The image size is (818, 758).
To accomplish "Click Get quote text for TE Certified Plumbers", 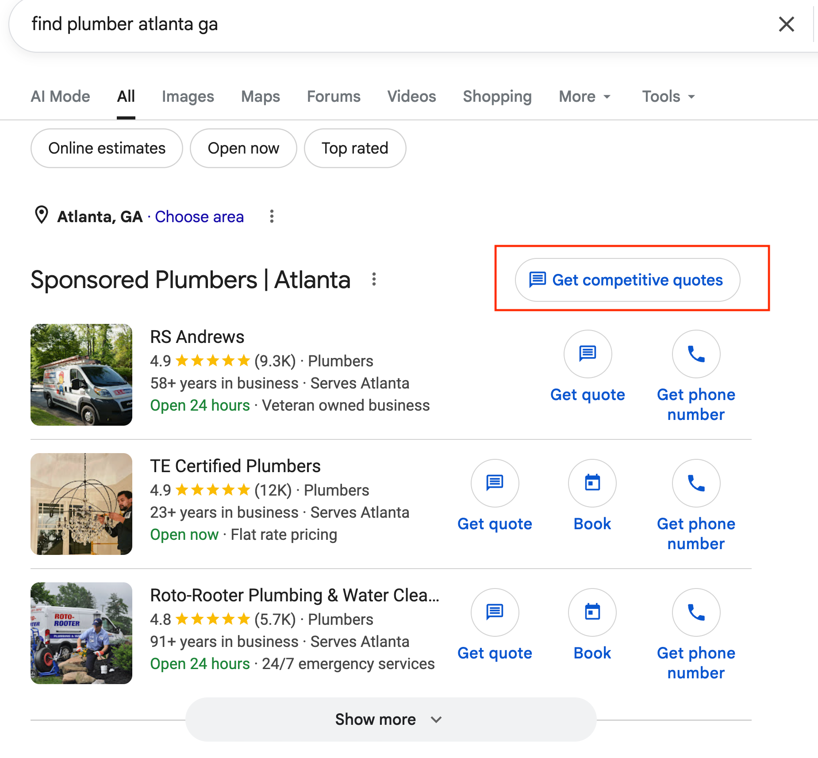I will 495,524.
